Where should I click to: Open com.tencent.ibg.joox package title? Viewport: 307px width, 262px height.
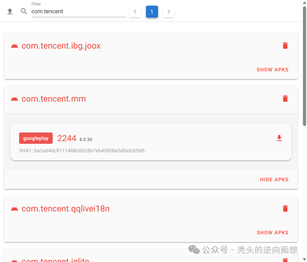click(61, 46)
